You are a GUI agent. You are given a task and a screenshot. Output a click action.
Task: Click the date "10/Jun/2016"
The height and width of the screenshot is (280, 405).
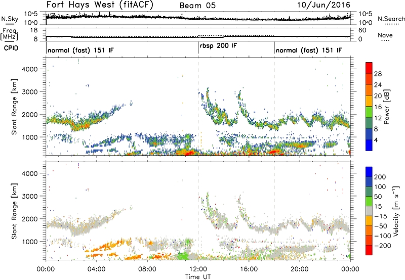[323, 5]
